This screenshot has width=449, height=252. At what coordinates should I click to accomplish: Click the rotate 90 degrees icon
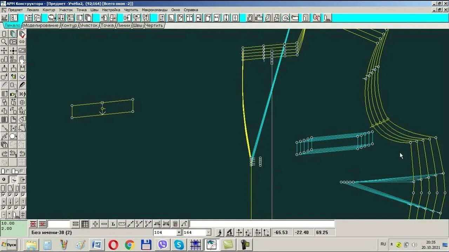tap(22, 111)
